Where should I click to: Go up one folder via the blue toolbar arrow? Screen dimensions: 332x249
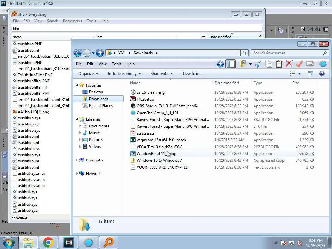(220, 64)
